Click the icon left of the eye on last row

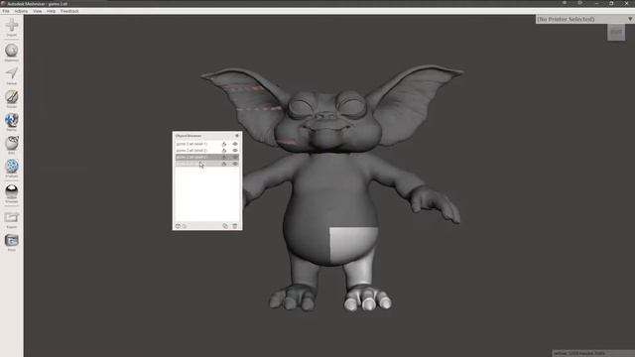[x=224, y=164]
